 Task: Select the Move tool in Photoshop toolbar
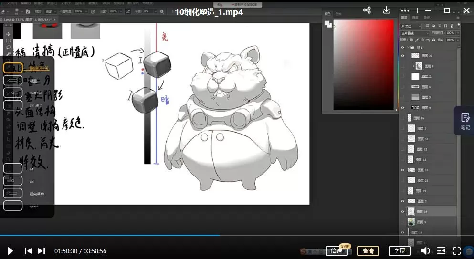pos(9,34)
